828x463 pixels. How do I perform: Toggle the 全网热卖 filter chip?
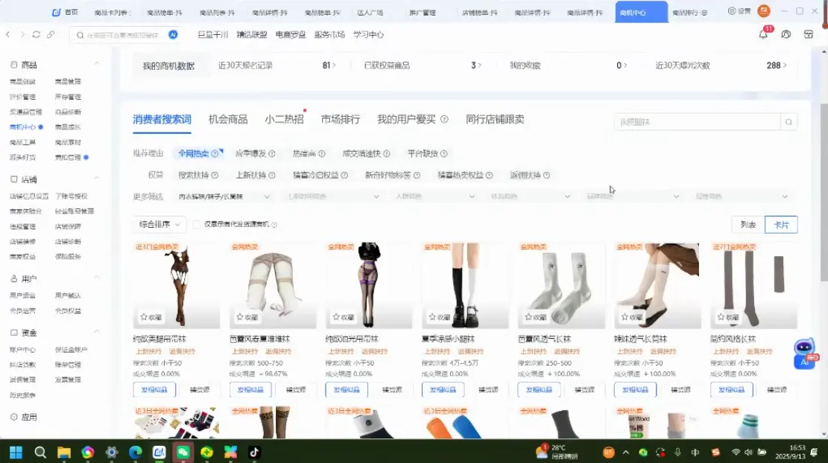tap(197, 153)
